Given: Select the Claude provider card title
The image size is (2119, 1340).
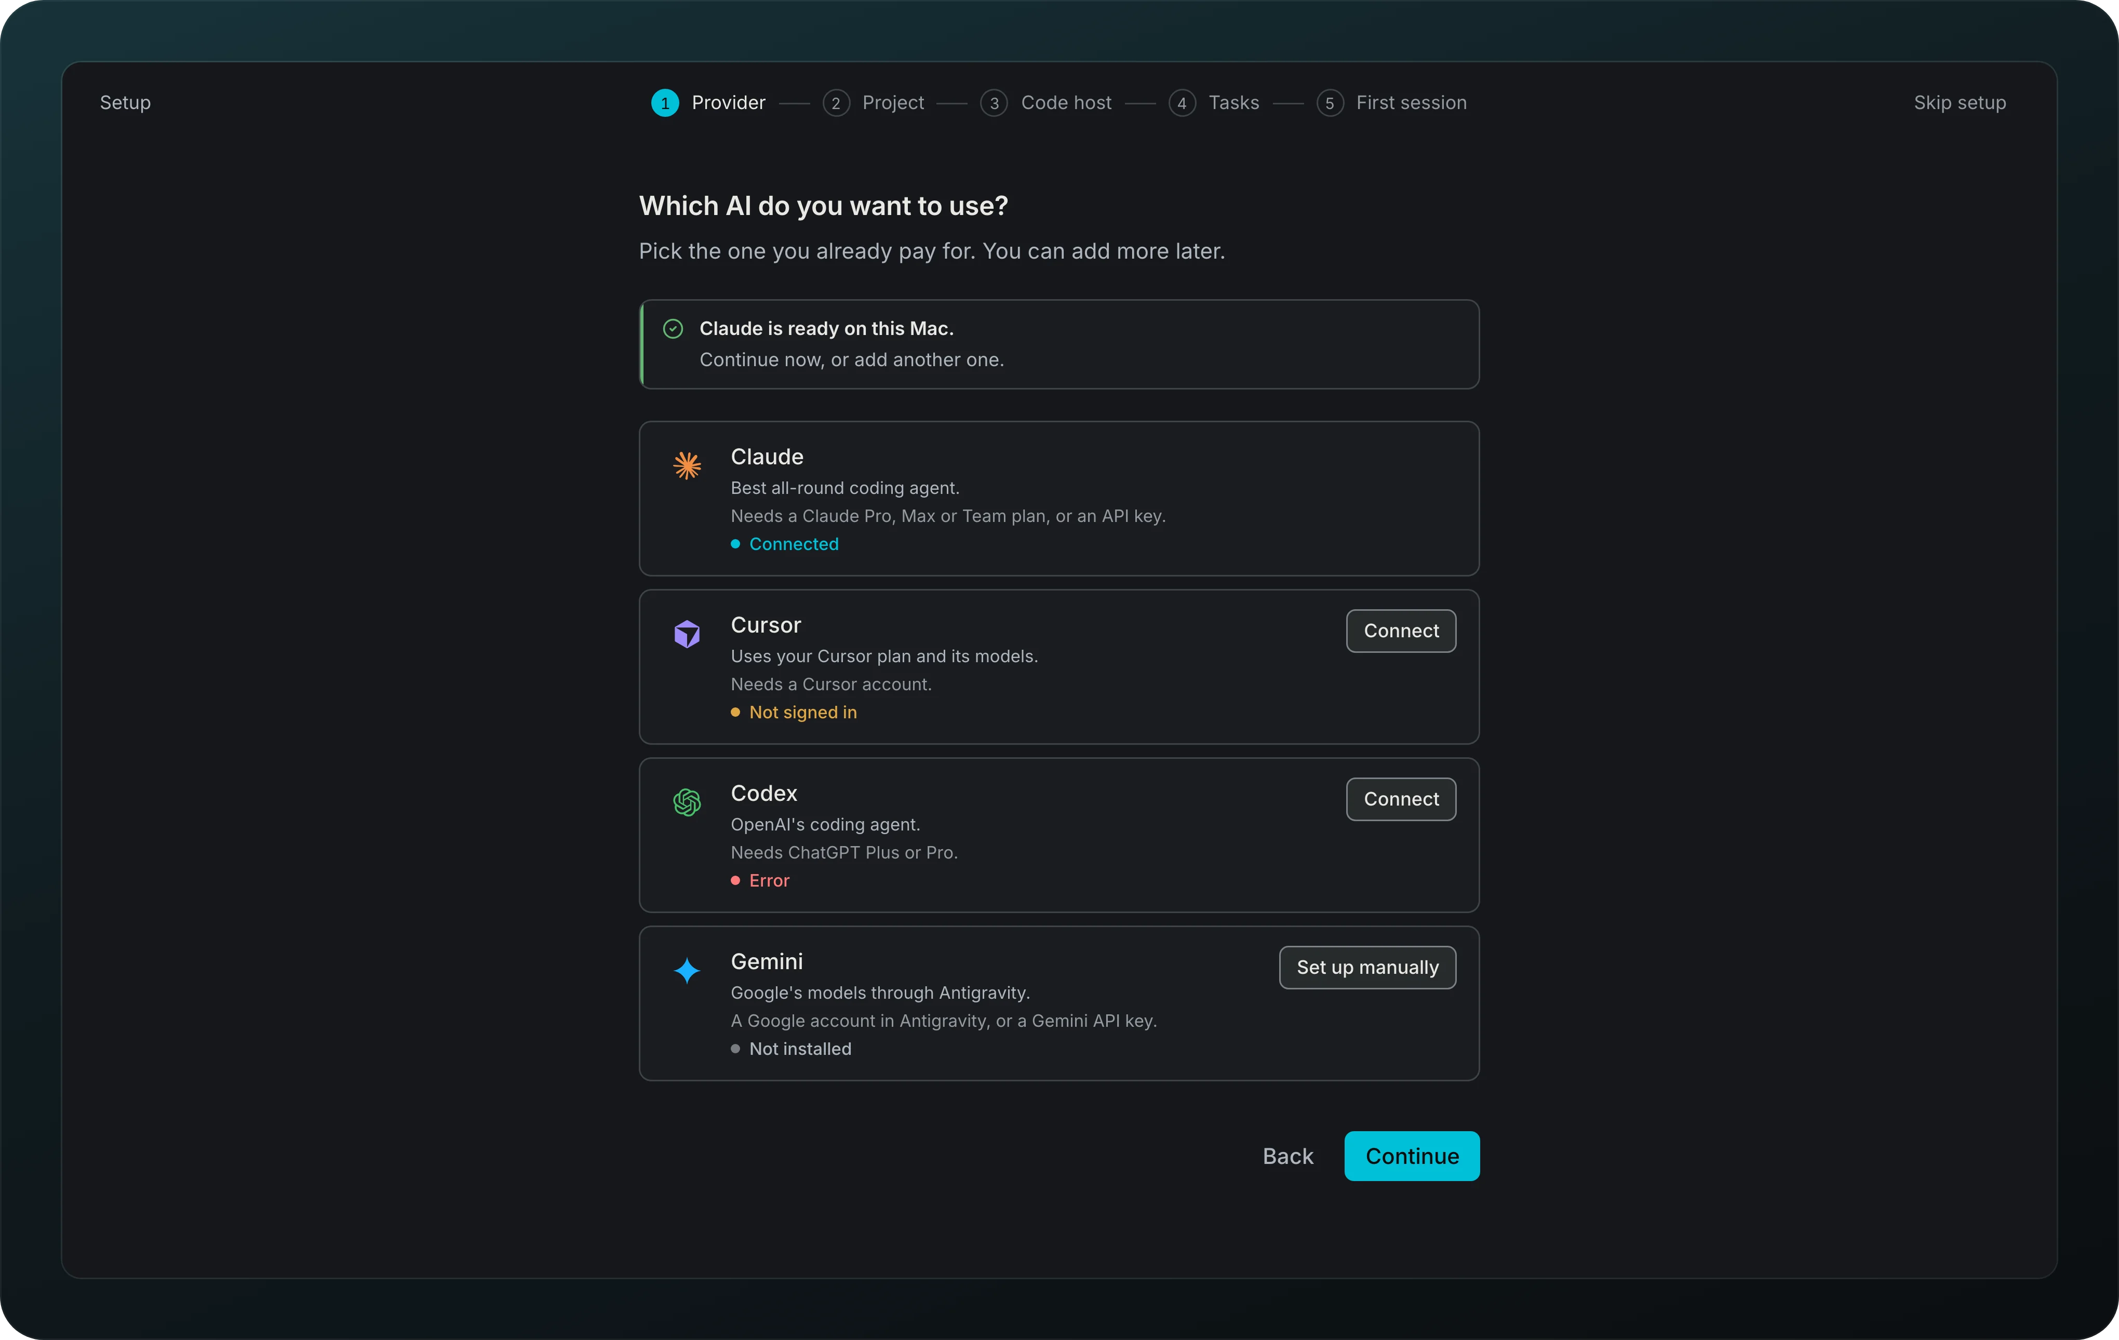Looking at the screenshot, I should click(x=767, y=457).
